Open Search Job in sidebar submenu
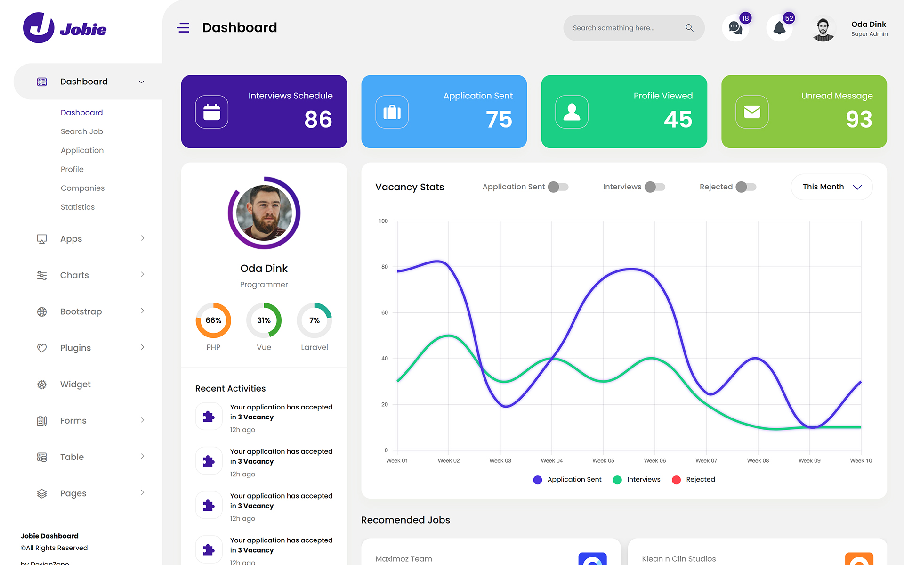904x565 pixels. [82, 131]
